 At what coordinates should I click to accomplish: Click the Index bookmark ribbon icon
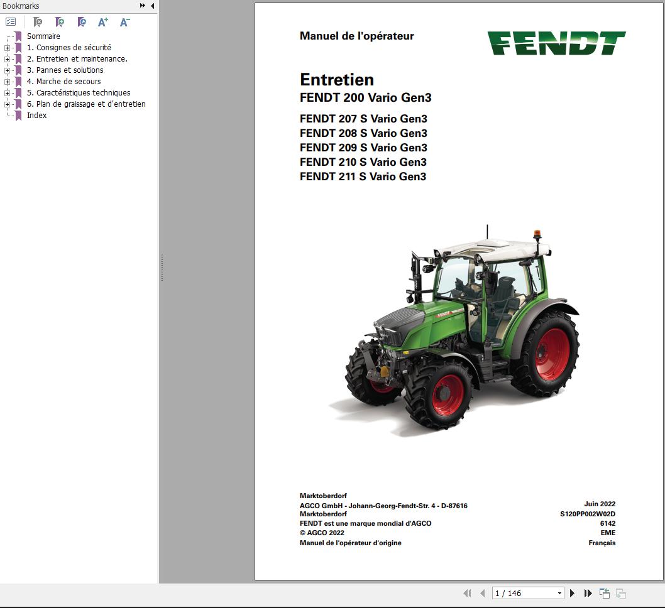(18, 115)
